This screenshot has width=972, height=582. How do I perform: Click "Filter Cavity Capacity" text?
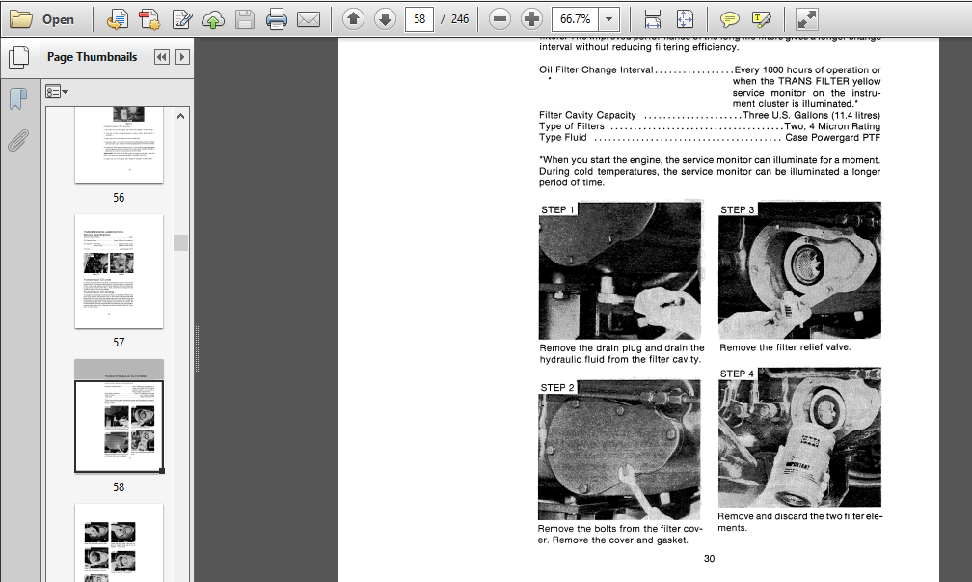[587, 115]
